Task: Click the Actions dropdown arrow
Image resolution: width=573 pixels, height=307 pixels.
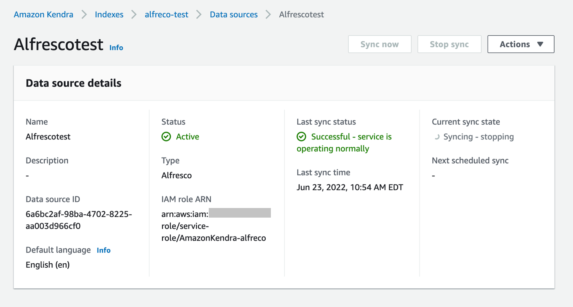Action: pyautogui.click(x=540, y=44)
